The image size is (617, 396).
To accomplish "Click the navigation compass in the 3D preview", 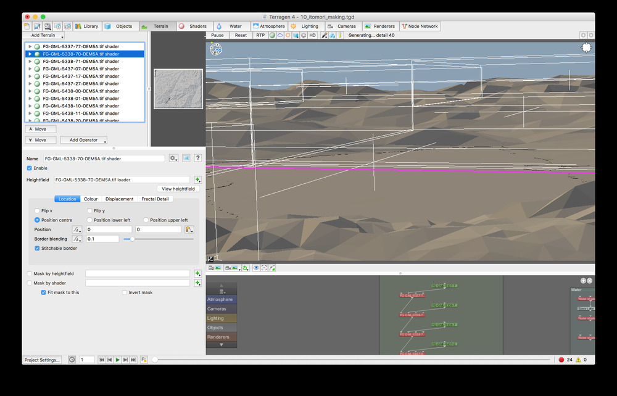I will [215, 49].
